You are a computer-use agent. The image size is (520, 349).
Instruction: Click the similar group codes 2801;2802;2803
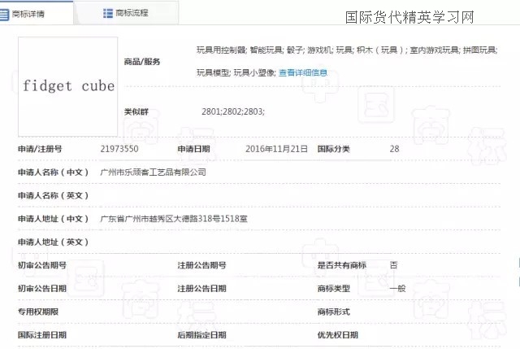pos(232,111)
